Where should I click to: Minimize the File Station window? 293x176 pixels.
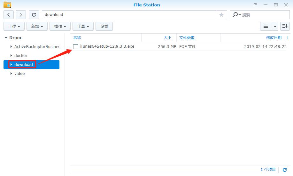tap(266, 5)
